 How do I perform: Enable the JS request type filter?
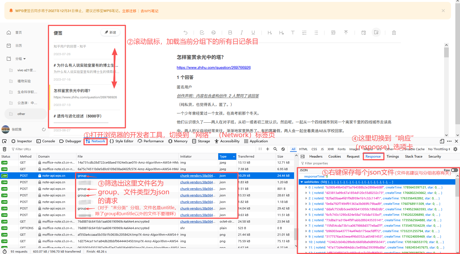(322, 149)
